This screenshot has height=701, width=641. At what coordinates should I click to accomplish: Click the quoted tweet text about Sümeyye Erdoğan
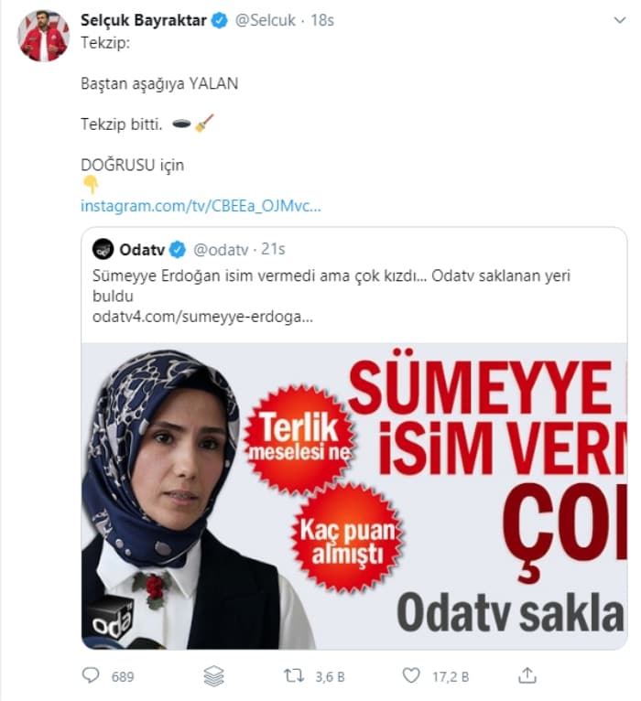click(331, 286)
